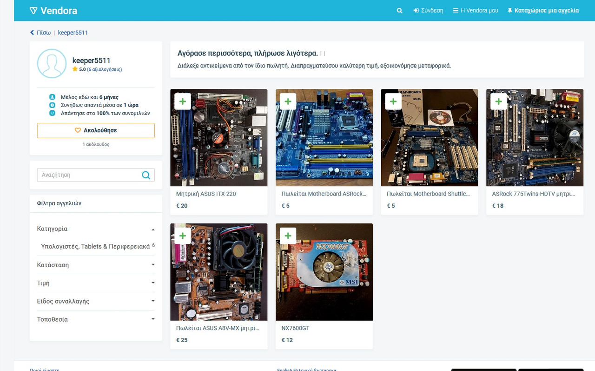Expand the Τοποθεσία filter
Image resolution: width=595 pixels, height=371 pixels.
96,319
